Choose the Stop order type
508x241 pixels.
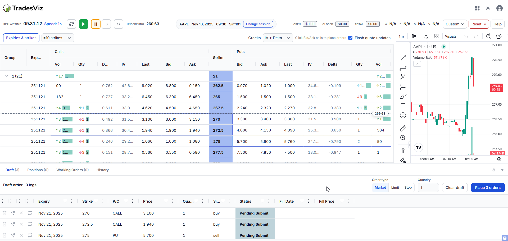(408, 188)
